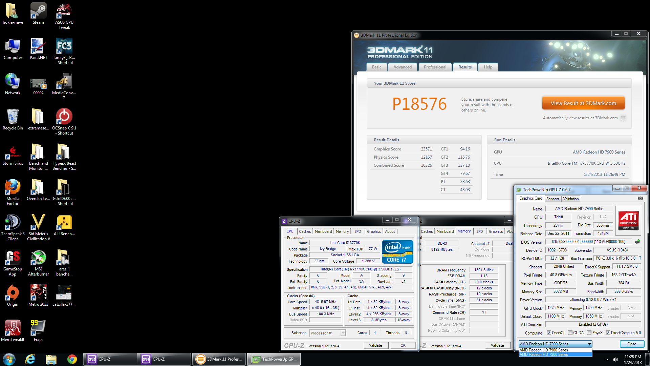Toggle the DirectCompute 5.0 checkbox
Image resolution: width=650 pixels, height=366 pixels.
(608, 333)
